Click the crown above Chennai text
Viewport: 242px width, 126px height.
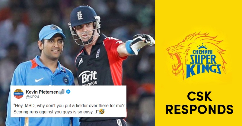(203, 46)
